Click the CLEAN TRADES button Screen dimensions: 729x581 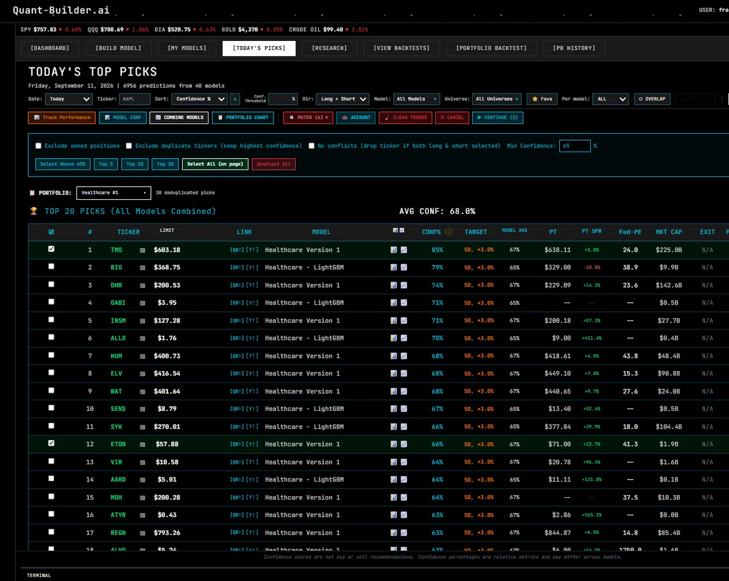point(405,118)
